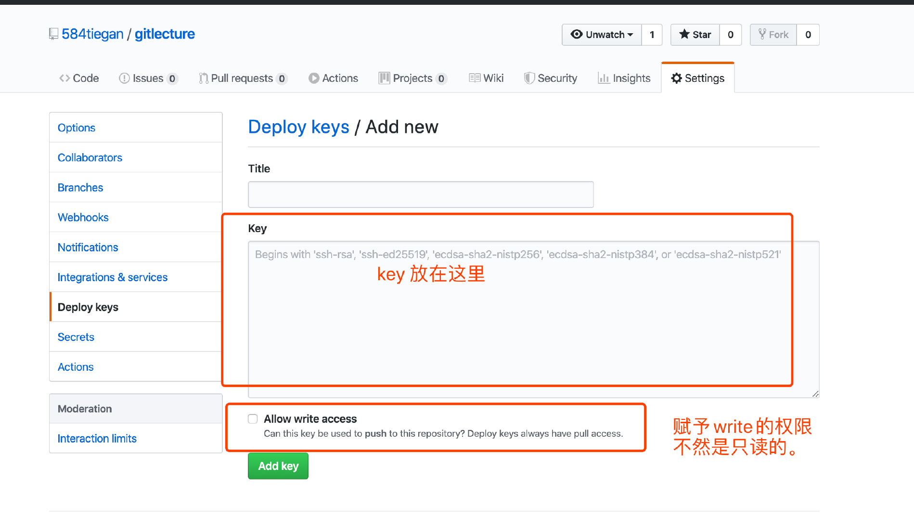The width and height of the screenshot is (914, 520).
Task: Click the eye icon on Unwatch
Action: (576, 34)
